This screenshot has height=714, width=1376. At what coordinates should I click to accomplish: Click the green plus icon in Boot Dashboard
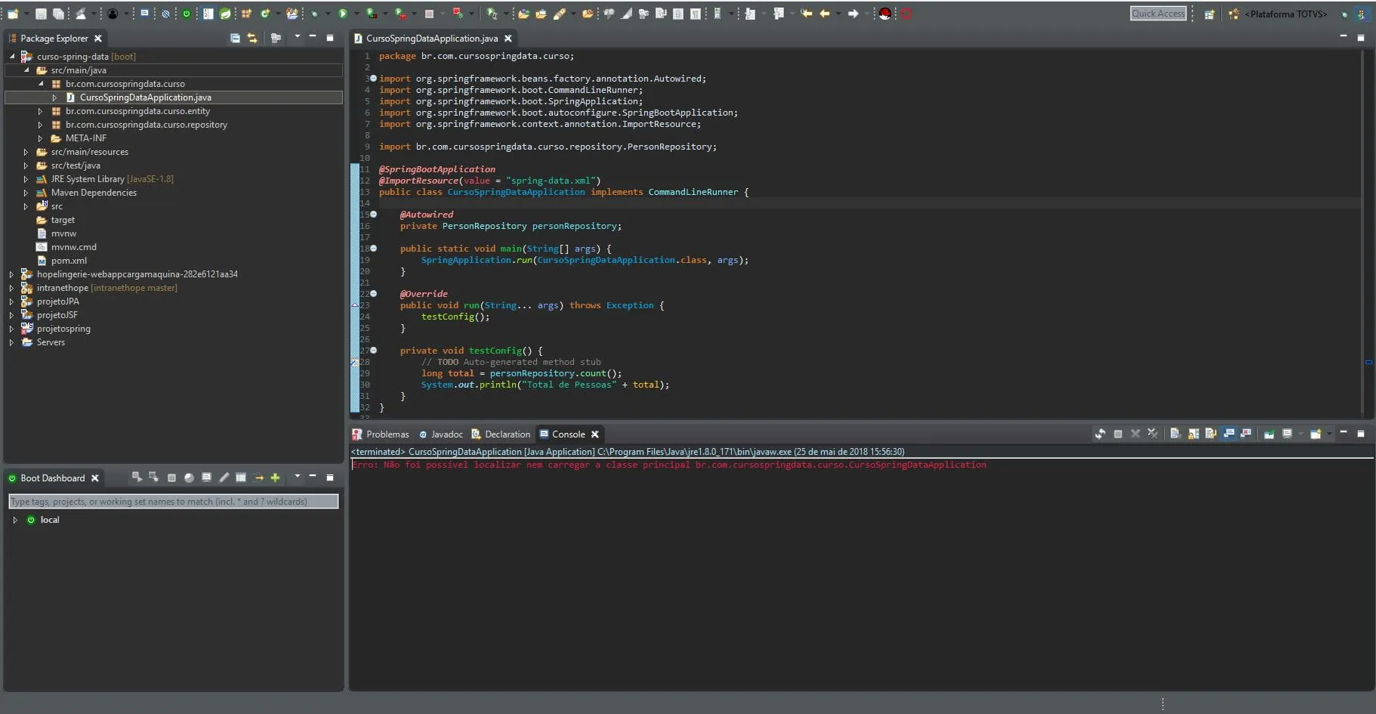pos(275,478)
